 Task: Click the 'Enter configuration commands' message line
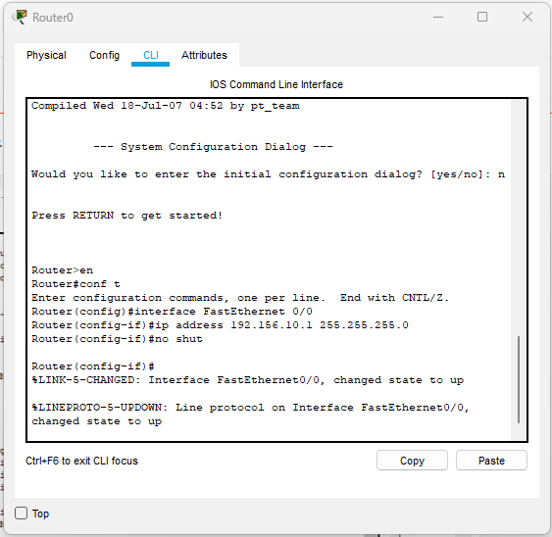[240, 298]
